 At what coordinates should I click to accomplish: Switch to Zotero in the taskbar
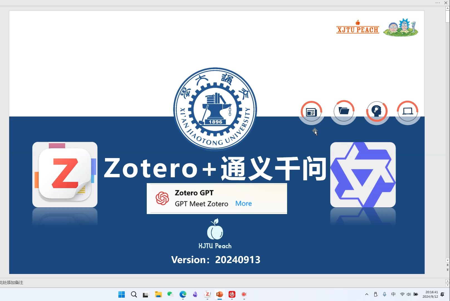point(207,294)
